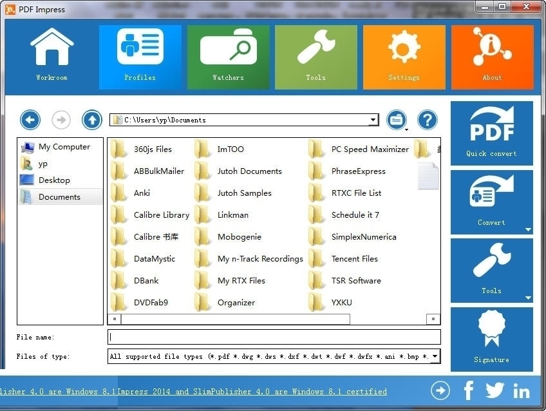Select the Jutoh Documents folder
Viewport: 546px width, 411px height.
pyautogui.click(x=238, y=171)
